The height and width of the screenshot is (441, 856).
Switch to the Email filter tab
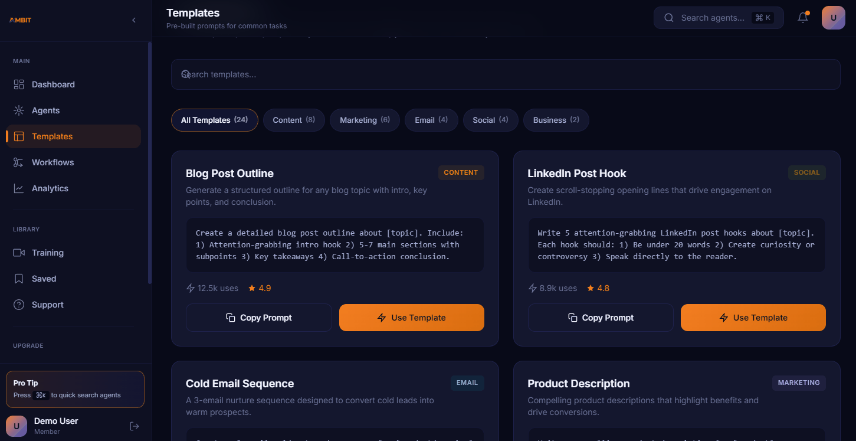point(431,120)
